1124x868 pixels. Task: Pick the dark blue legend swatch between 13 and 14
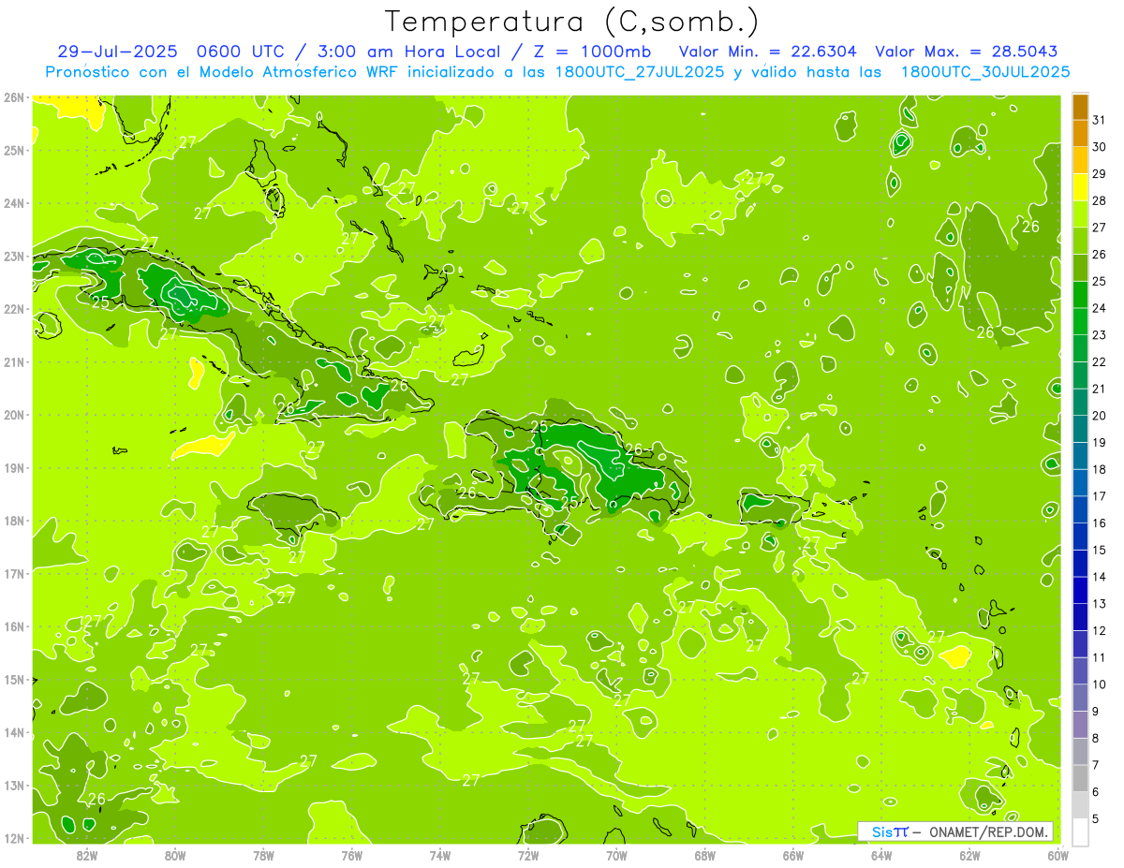click(1080, 590)
